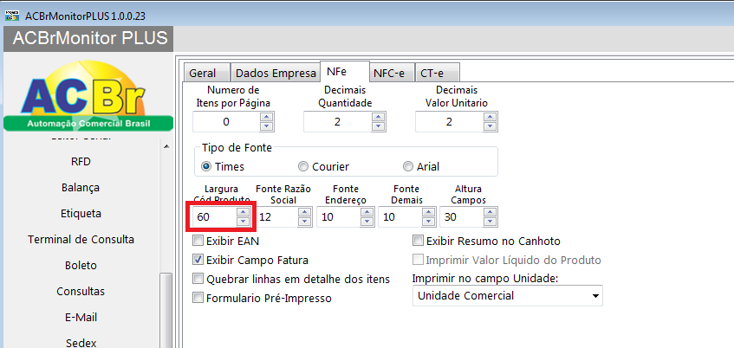This screenshot has height=348, width=734.
Task: Enable Quebrar linhas em detalhe dos itens
Action: point(198,279)
